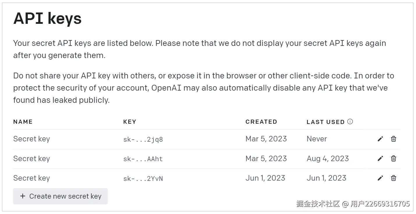Delete the secret key ending in 2jq8

coord(394,139)
